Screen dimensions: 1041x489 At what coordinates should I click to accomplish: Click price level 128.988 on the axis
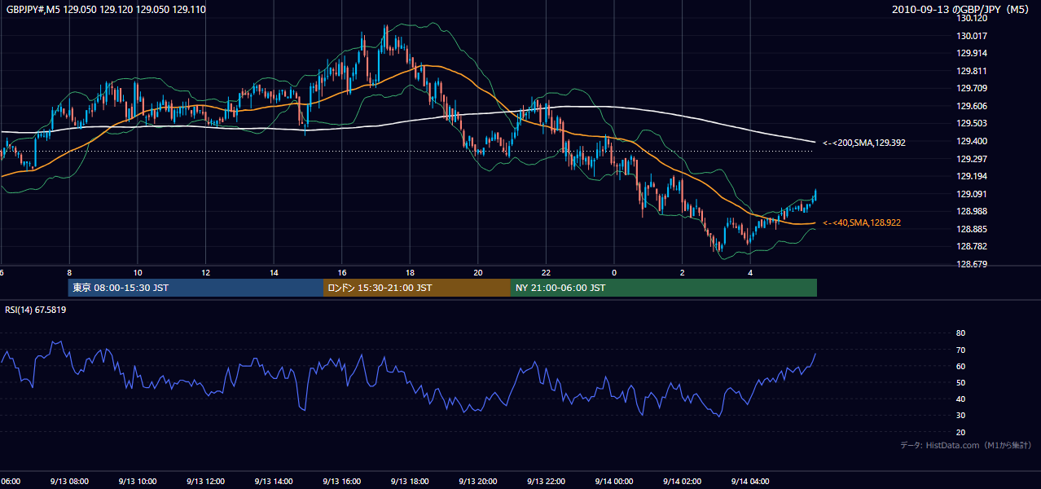click(x=971, y=211)
